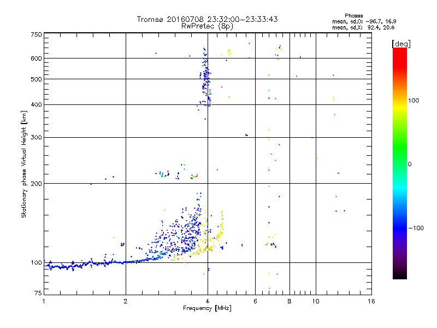The width and height of the screenshot is (437, 328).
Task: Click the "75" height axis tick label
Action: [38, 293]
